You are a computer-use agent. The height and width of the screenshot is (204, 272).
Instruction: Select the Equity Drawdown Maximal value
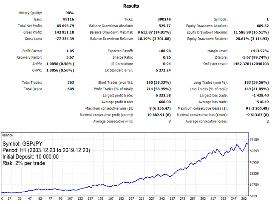[x=251, y=32]
